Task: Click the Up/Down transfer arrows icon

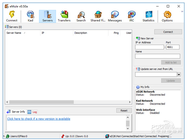Action: click(63, 136)
